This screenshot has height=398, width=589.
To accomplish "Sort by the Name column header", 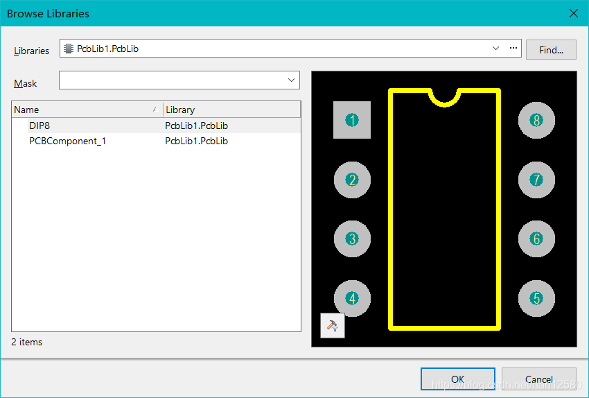I will pos(87,110).
